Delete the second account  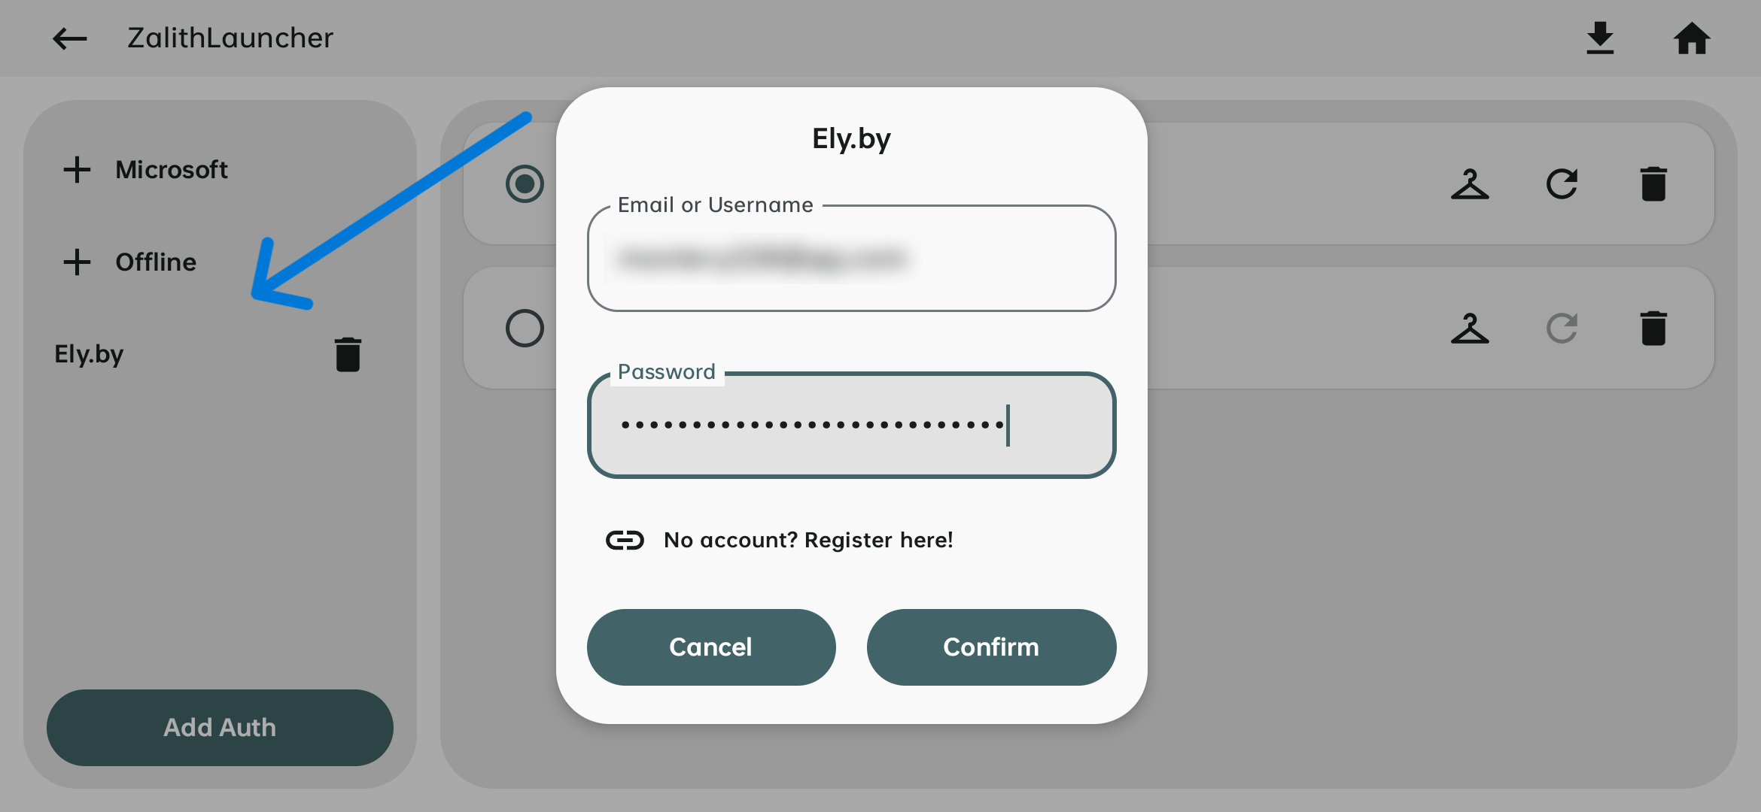coord(1653,329)
